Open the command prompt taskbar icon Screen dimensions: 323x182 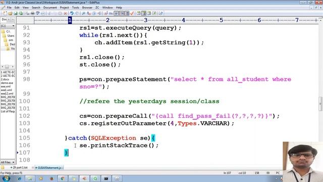coord(106,178)
